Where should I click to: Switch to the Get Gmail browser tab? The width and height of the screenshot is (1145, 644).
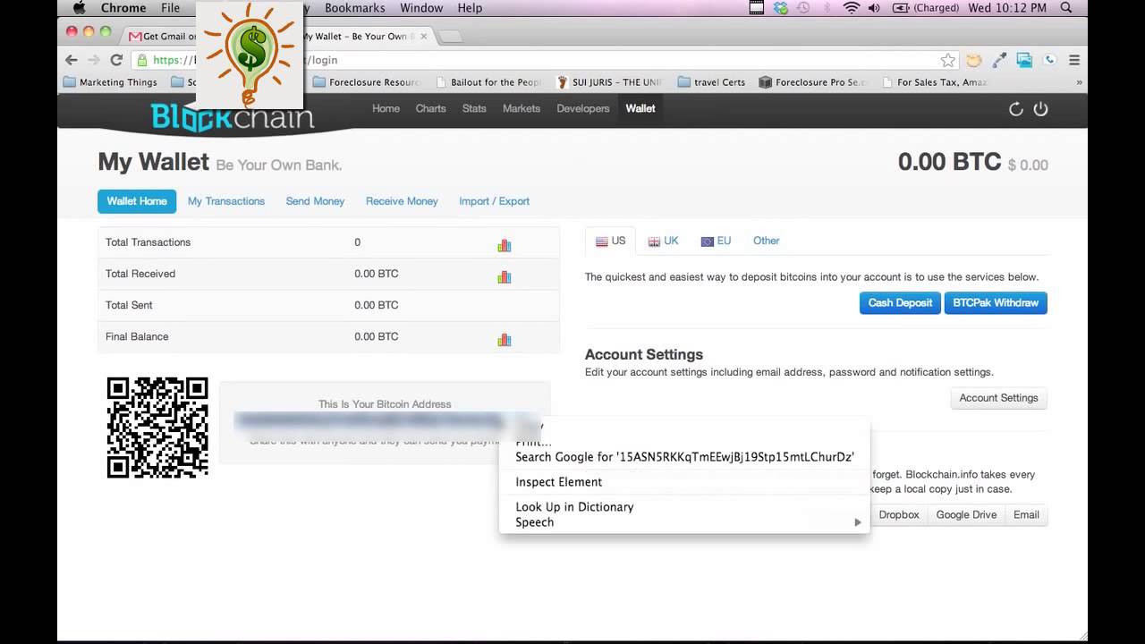tap(161, 37)
